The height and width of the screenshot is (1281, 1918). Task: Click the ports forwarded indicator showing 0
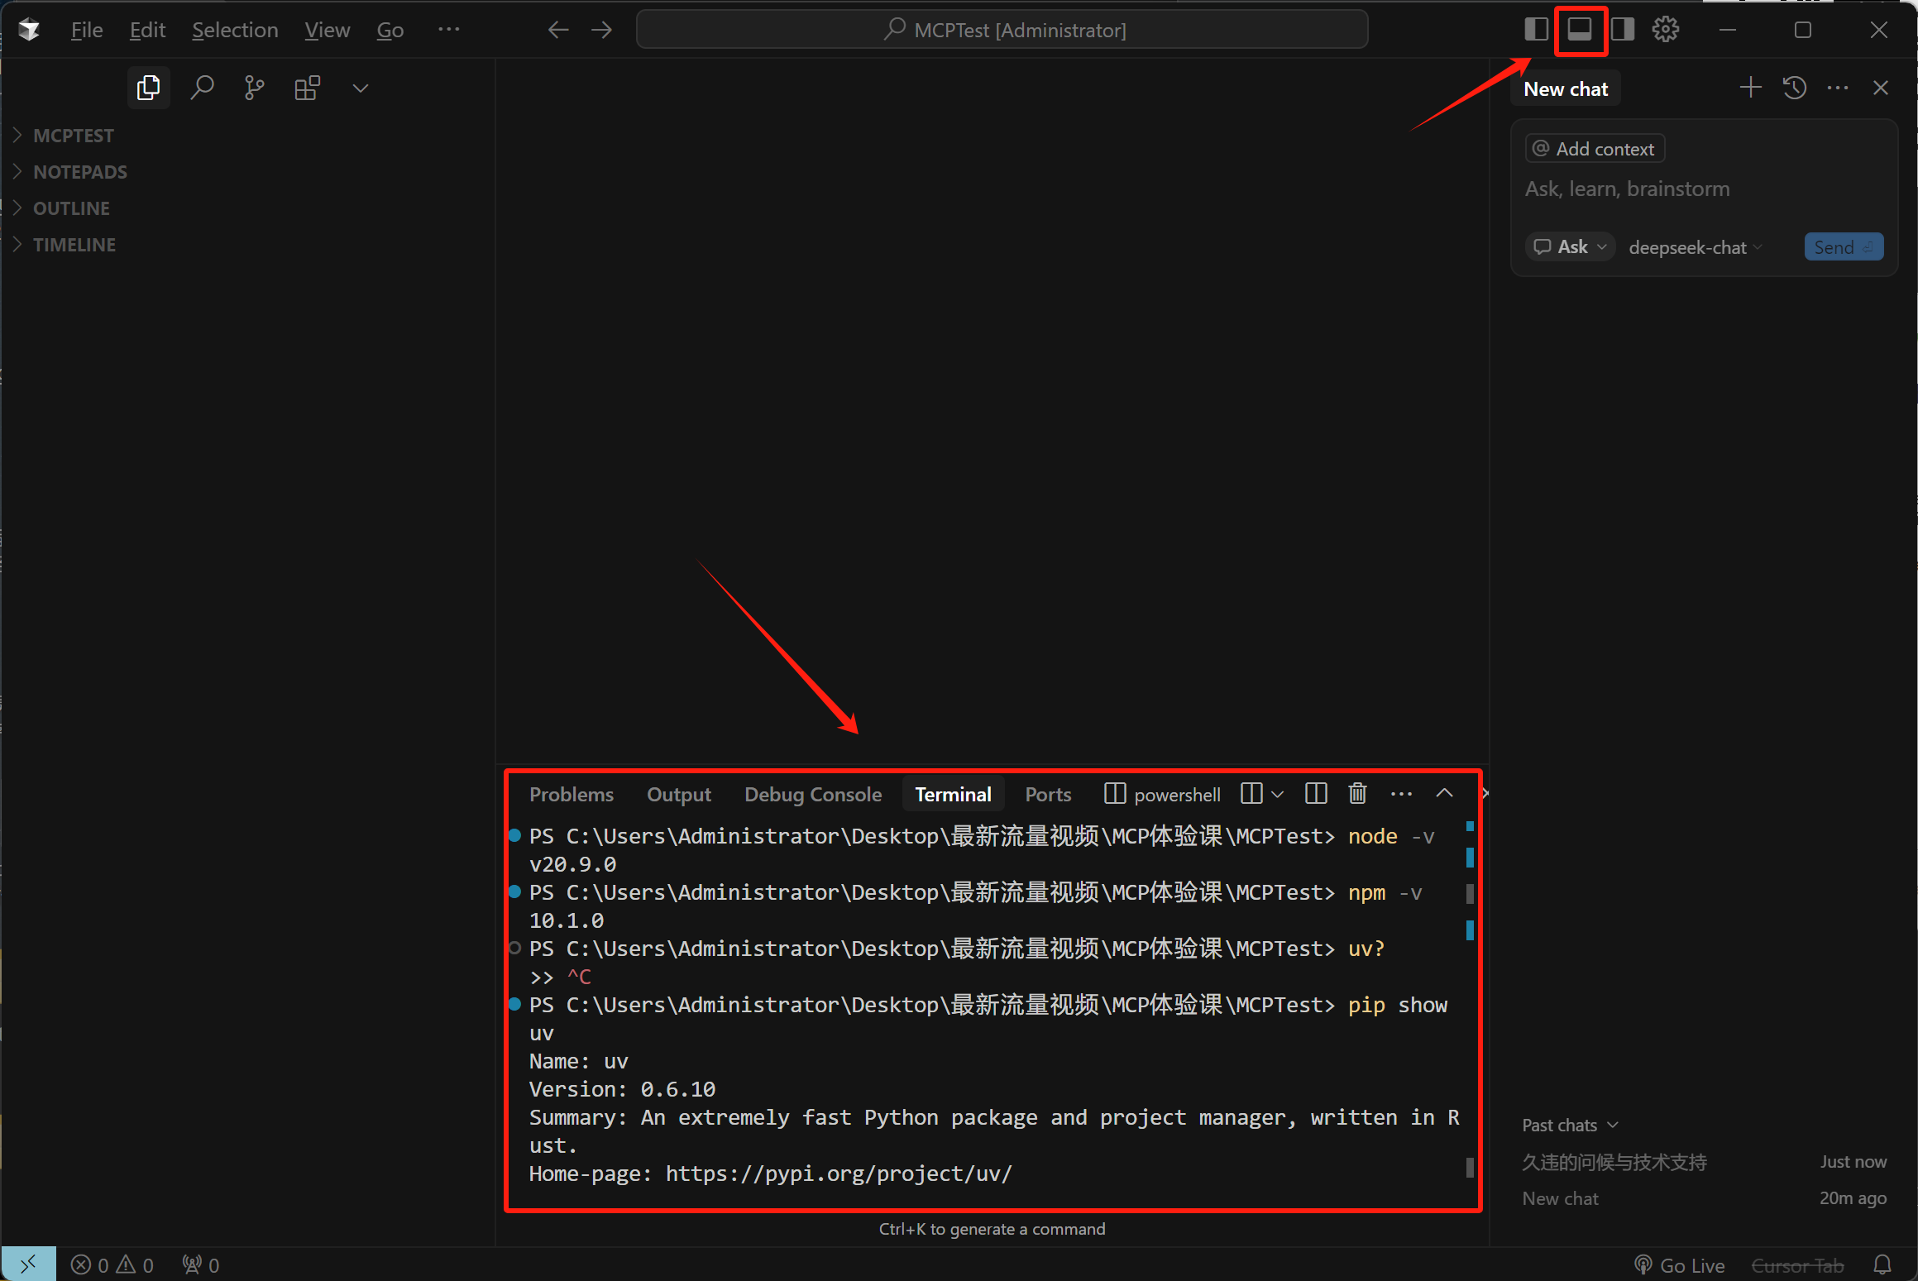pos(201,1265)
